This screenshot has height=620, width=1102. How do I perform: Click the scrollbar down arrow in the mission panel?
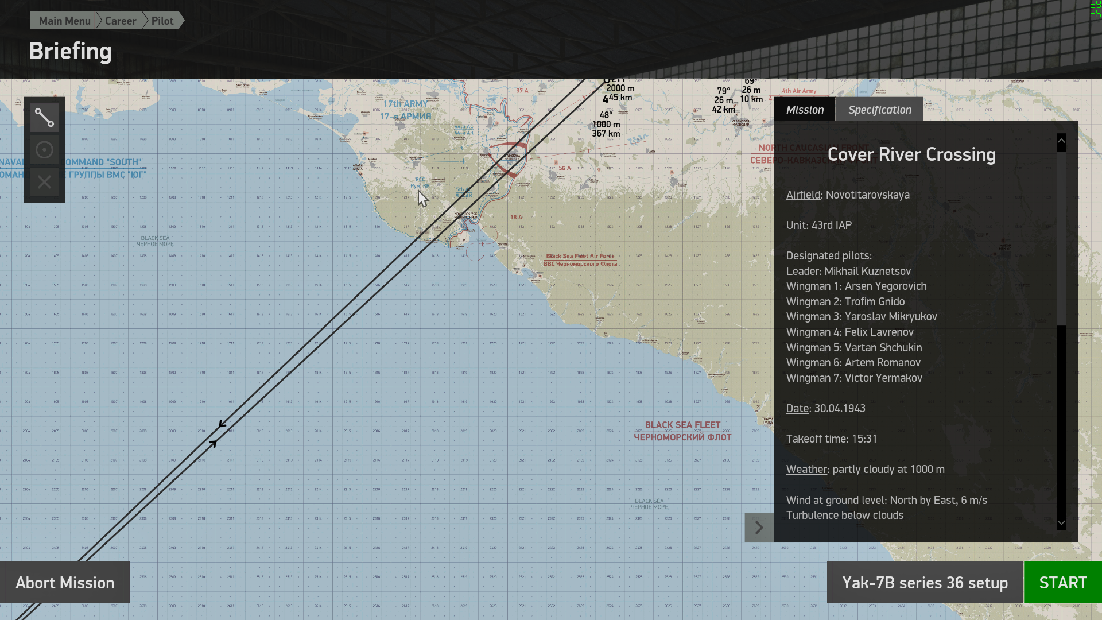click(1061, 523)
